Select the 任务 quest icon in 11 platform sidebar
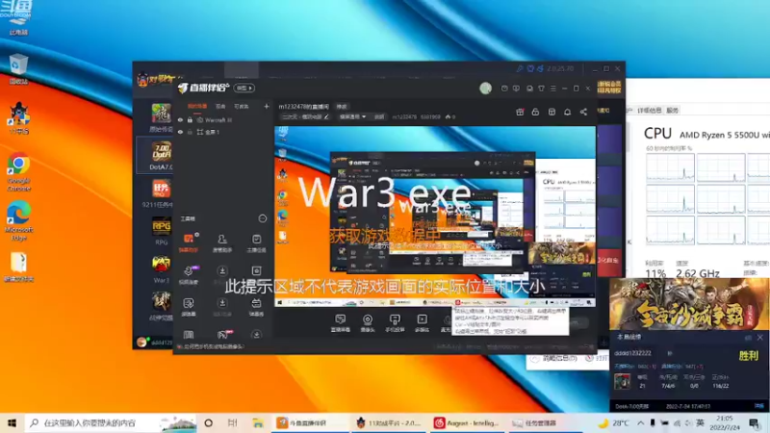The image size is (770, 433). point(161,193)
